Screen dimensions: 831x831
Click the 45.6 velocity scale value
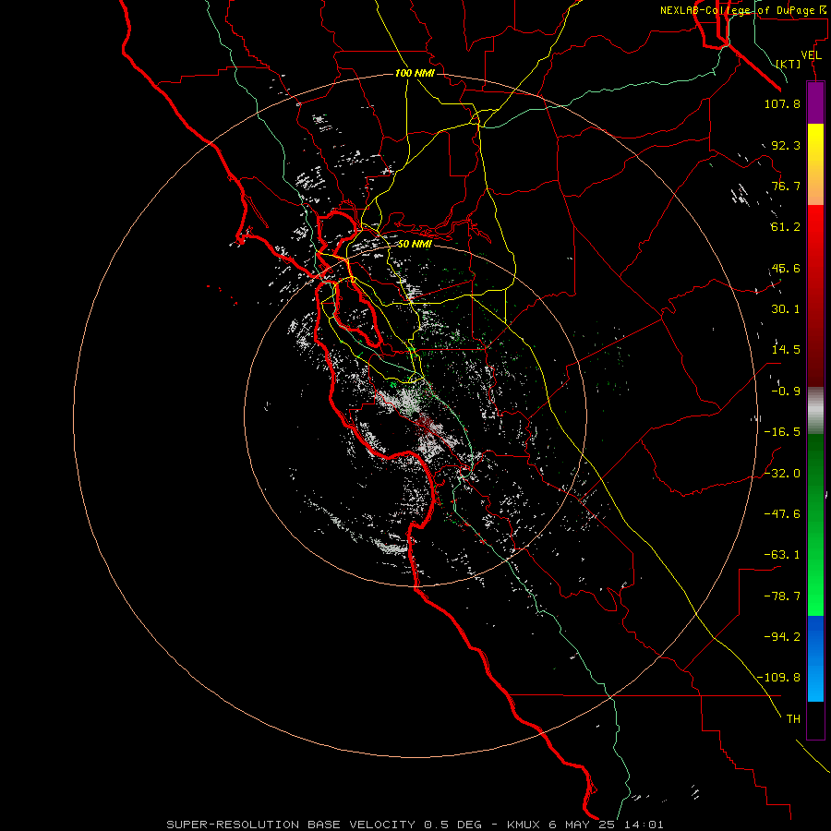coord(786,268)
